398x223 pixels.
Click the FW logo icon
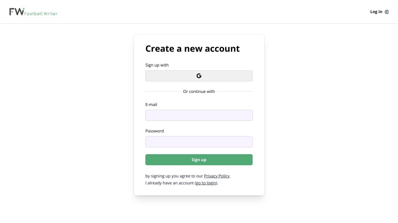click(17, 12)
